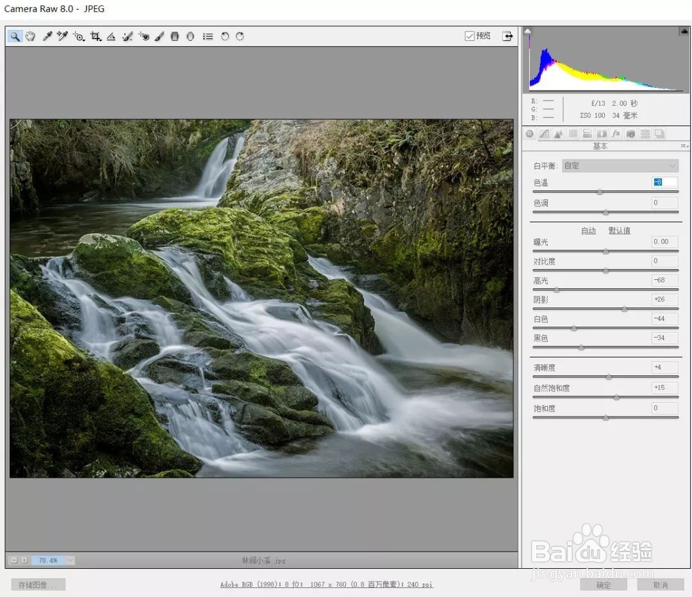Image resolution: width=692 pixels, height=597 pixels.
Task: Click the waterfall photo preview
Action: [261, 298]
